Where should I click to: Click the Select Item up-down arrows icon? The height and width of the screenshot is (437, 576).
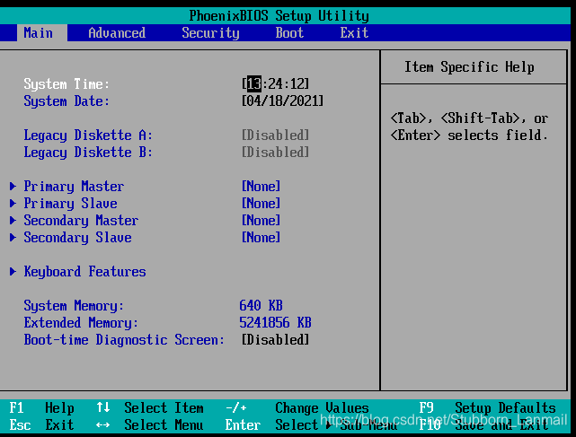click(102, 407)
